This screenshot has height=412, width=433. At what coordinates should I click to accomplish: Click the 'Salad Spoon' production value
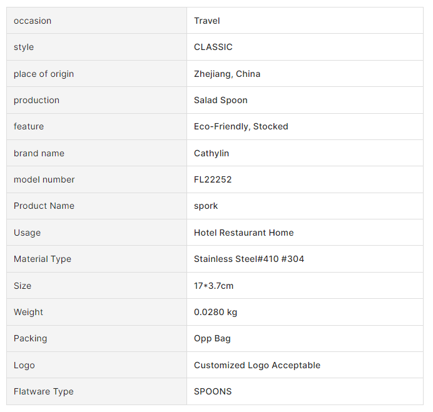click(x=221, y=100)
